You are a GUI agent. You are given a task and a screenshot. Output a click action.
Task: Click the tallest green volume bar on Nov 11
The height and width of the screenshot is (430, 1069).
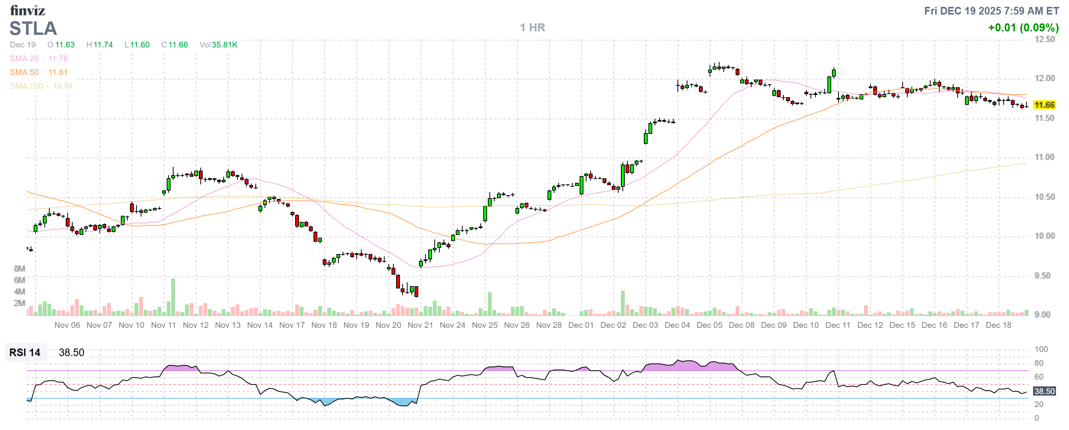[173, 297]
